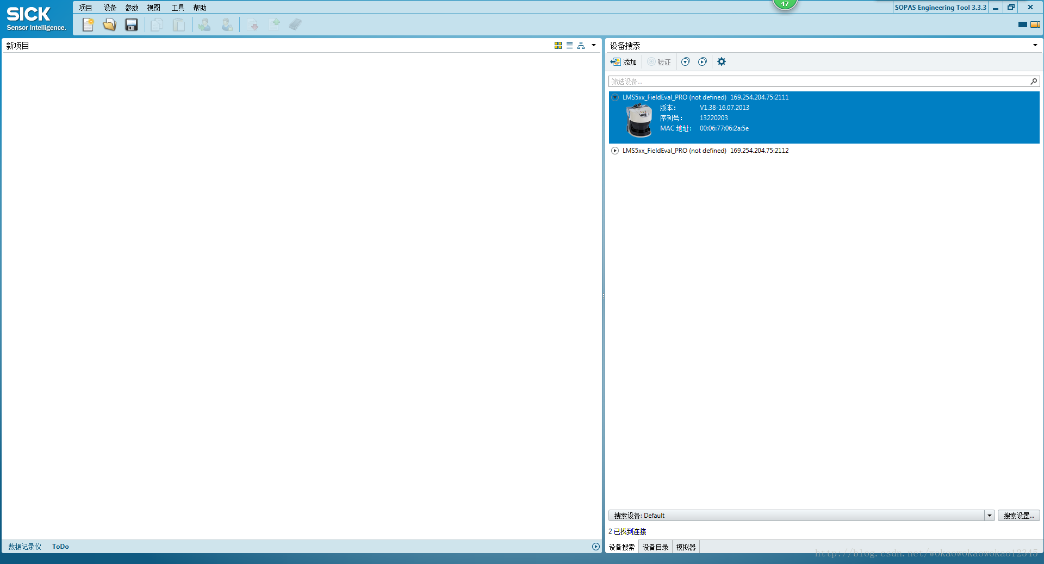
Task: Open the Help (帮助) menu
Action: [x=200, y=8]
